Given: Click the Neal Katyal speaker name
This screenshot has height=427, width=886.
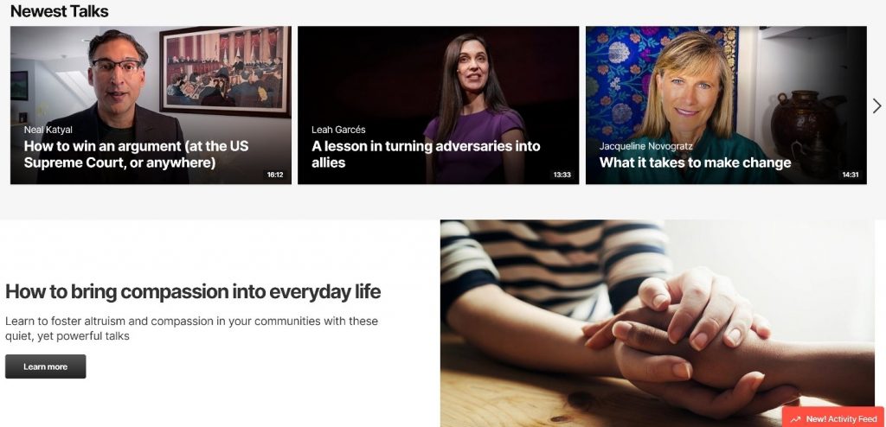Looking at the screenshot, I should 48,130.
